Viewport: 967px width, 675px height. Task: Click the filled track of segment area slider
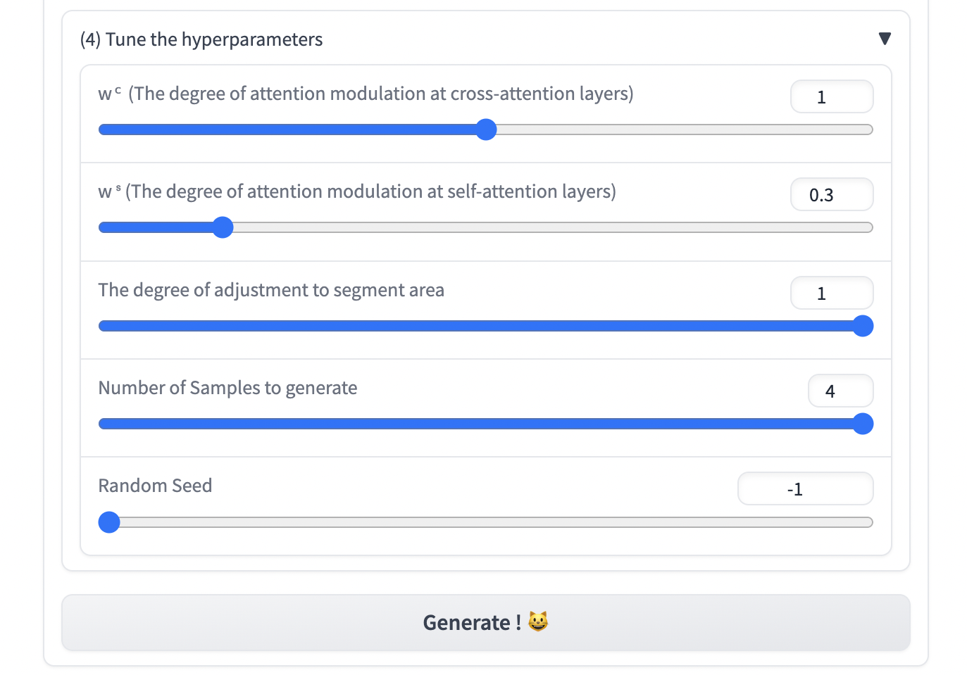pyautogui.click(x=479, y=326)
